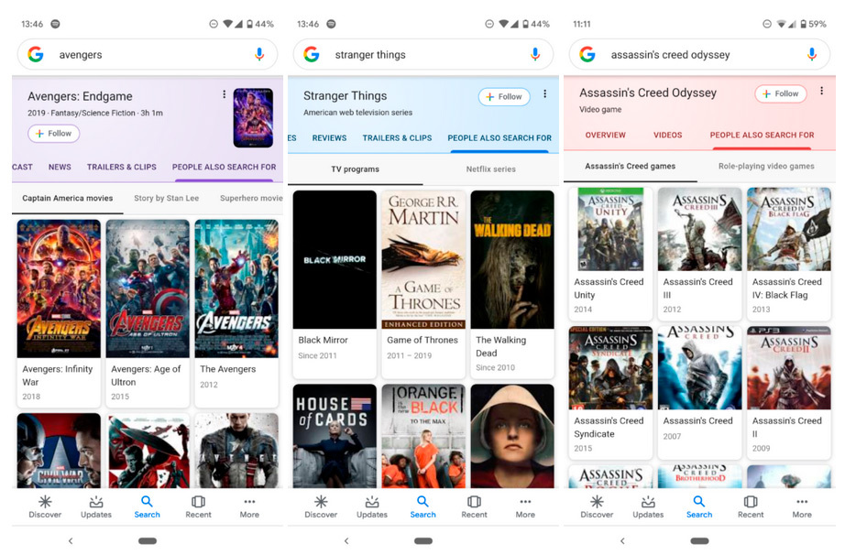
Task: Open the three-dot menu on Assassin's Creed Odyssey card
Action: click(x=821, y=91)
